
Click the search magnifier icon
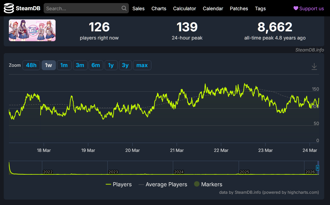tap(124, 8)
